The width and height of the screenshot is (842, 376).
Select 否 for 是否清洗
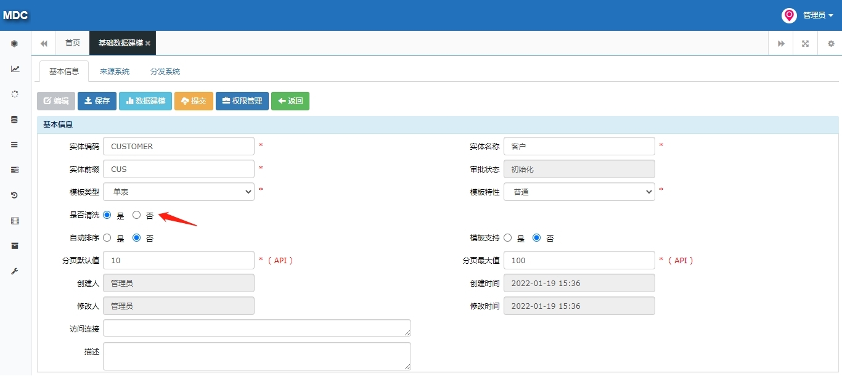tap(137, 215)
